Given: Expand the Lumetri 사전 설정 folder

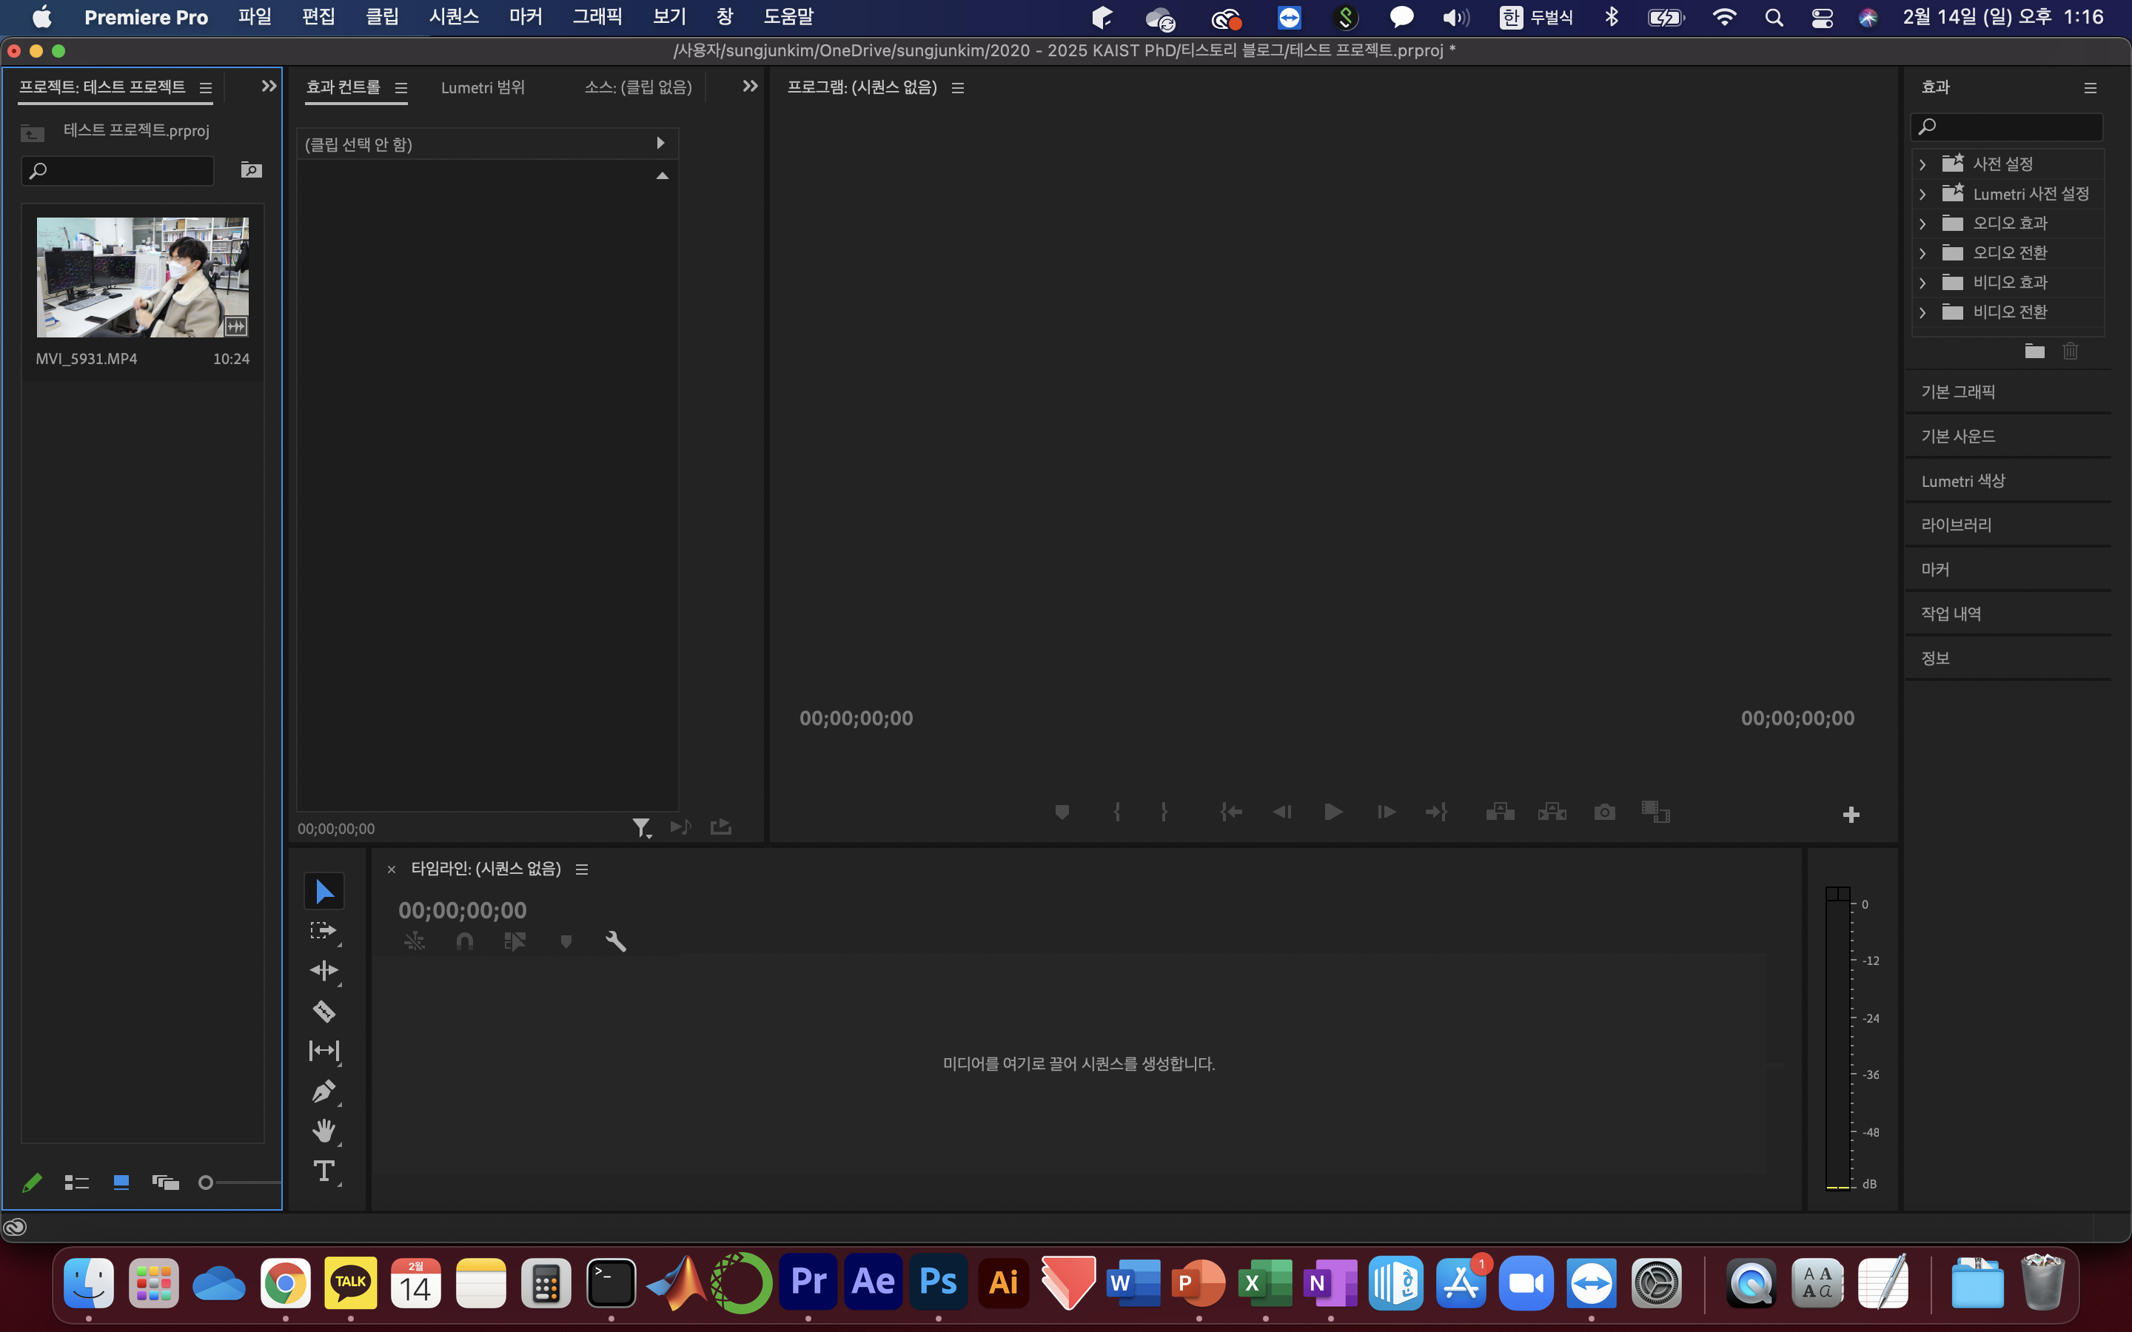Looking at the screenshot, I should 1923,194.
